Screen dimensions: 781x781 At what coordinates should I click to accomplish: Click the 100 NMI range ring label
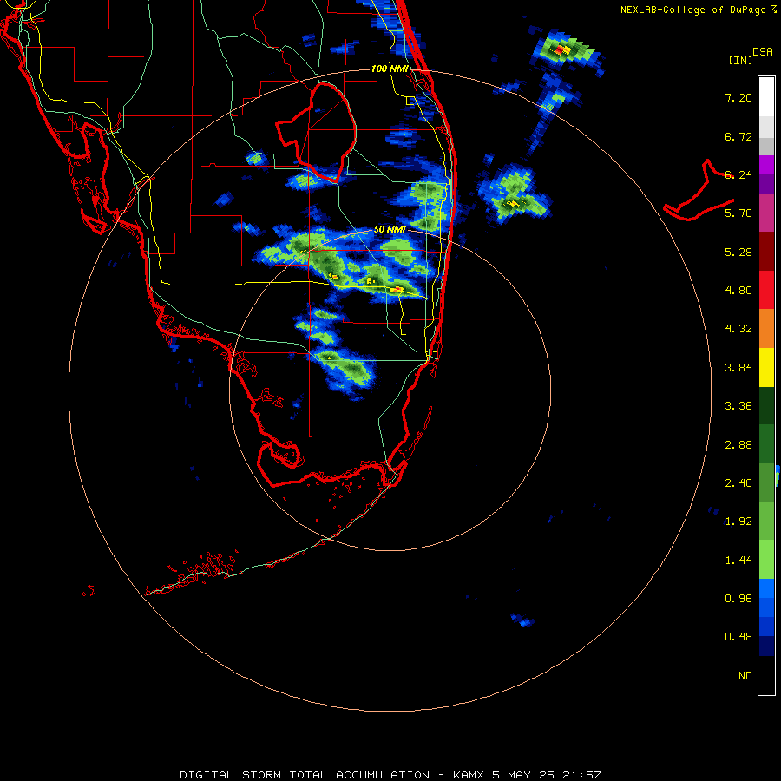click(390, 69)
